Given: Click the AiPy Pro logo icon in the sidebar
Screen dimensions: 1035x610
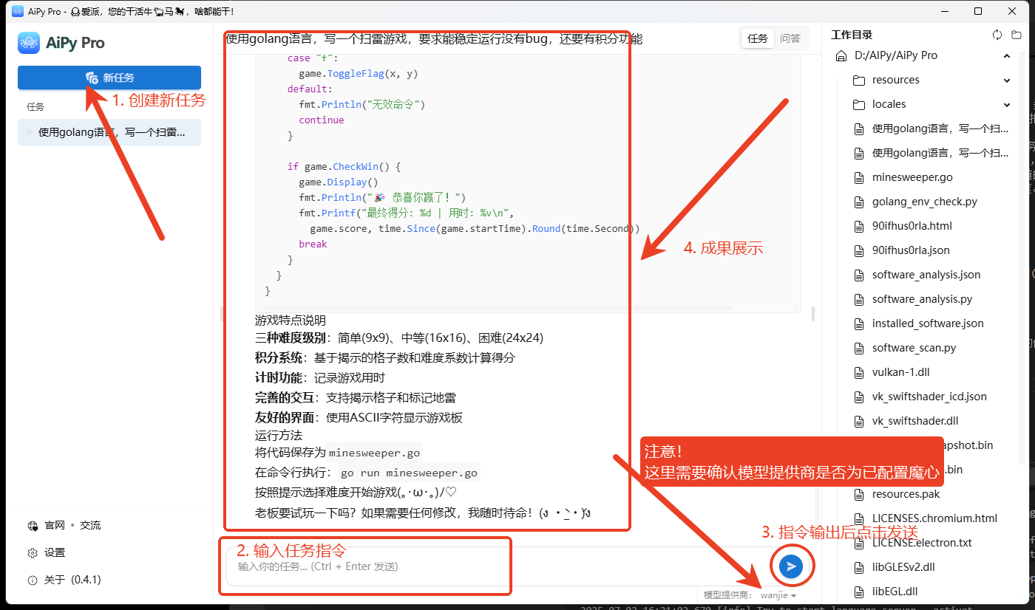Looking at the screenshot, I should click(x=29, y=43).
